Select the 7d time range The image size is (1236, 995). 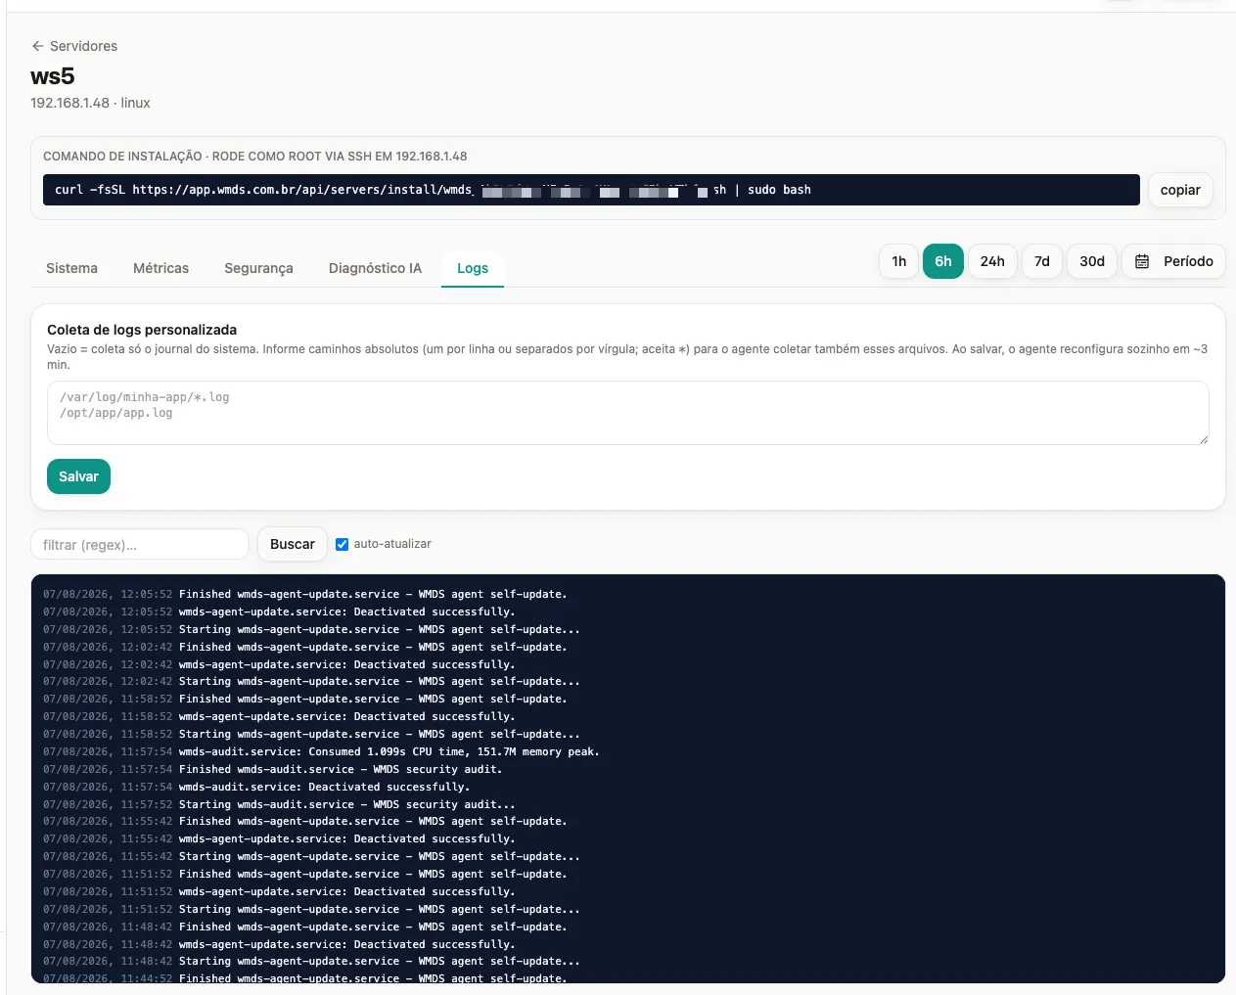pyautogui.click(x=1042, y=261)
